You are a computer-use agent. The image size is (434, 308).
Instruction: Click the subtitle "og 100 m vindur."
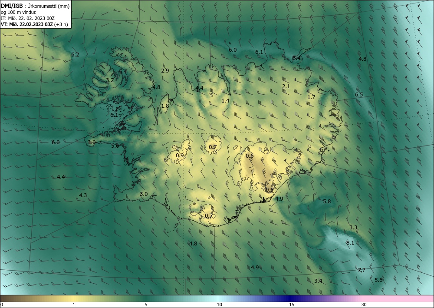pos(19,12)
